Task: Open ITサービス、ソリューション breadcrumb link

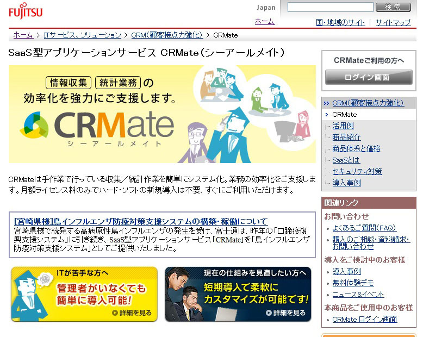Action: coord(83,35)
